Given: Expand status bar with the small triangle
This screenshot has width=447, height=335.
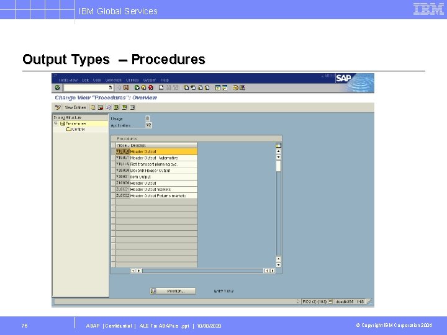Looking at the screenshot, I should (298, 301).
